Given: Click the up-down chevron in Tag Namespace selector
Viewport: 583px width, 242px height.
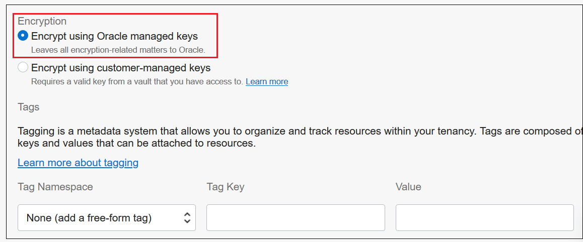Looking at the screenshot, I should tap(187, 217).
